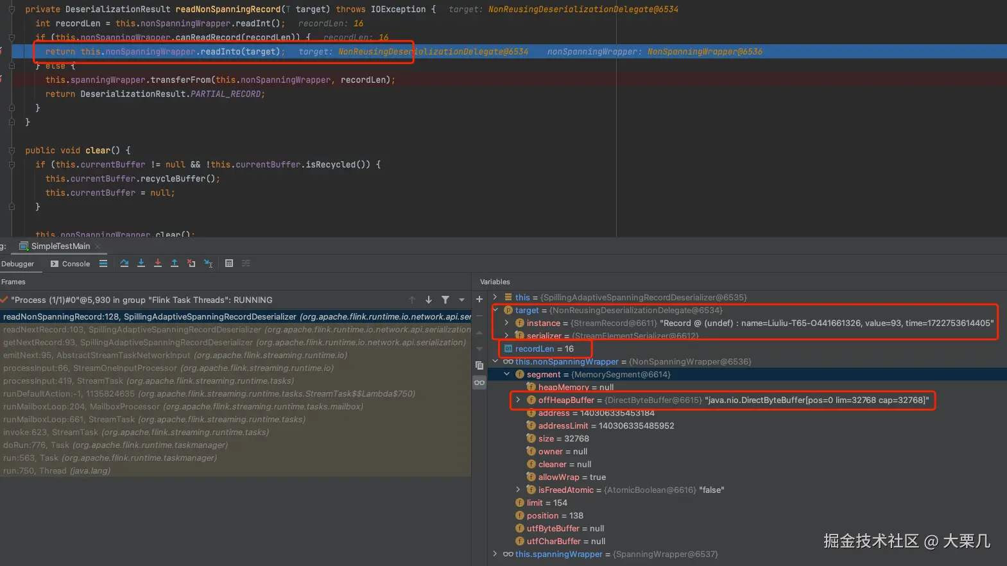This screenshot has width=1007, height=566.
Task: Collapse the this.nonSpanningWrapper watch
Action: pos(495,361)
